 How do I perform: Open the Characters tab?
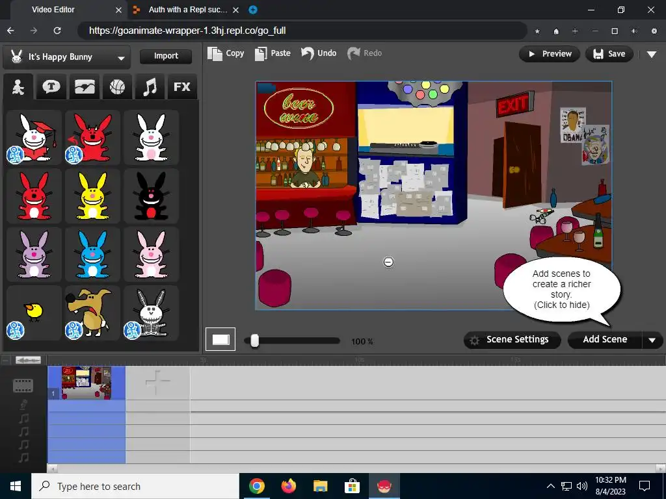[18, 87]
